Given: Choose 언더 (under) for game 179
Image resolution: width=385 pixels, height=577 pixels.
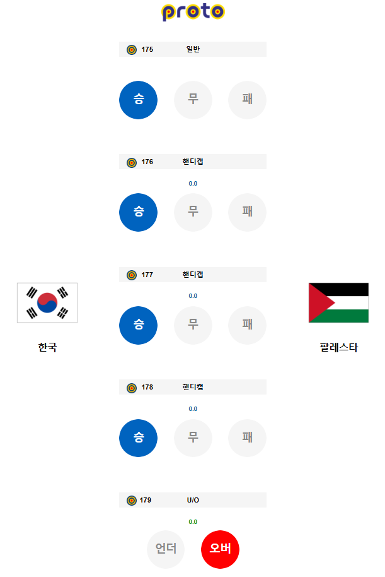Looking at the screenshot, I should pos(166,549).
